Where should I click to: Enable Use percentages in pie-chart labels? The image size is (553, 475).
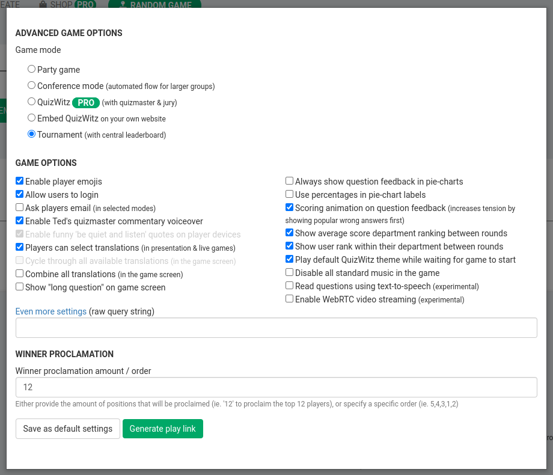289,194
